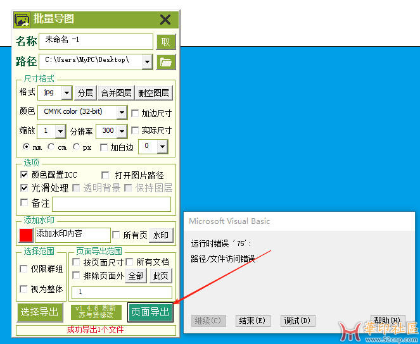420x344 pixels.
Task: Close the 批量导图 panel with X
Action: click(x=165, y=20)
